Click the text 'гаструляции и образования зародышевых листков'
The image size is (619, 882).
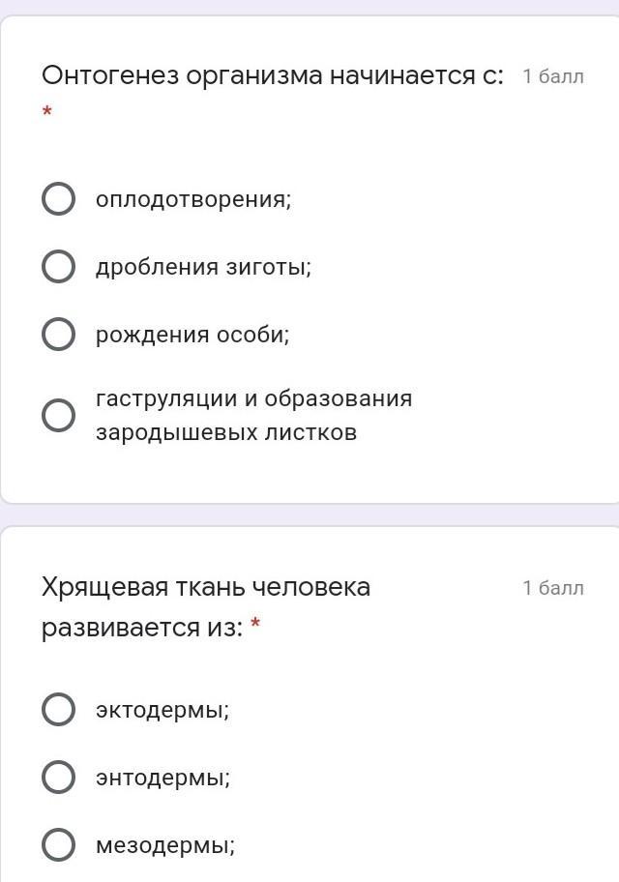(x=253, y=416)
